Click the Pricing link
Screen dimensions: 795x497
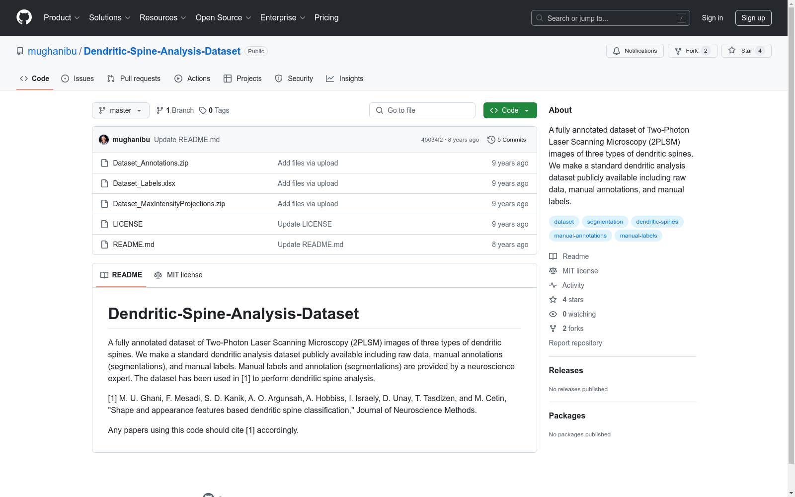click(326, 17)
